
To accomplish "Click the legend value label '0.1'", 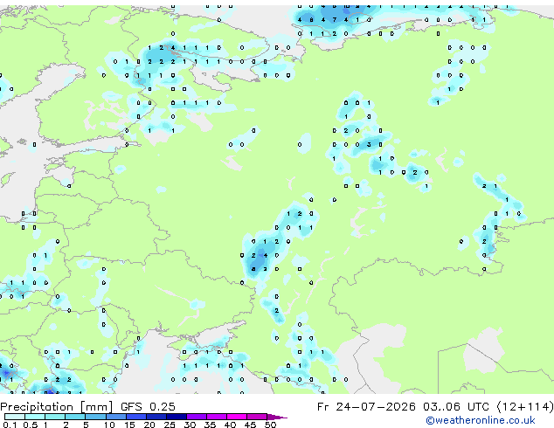I will pyautogui.click(x=10, y=425).
